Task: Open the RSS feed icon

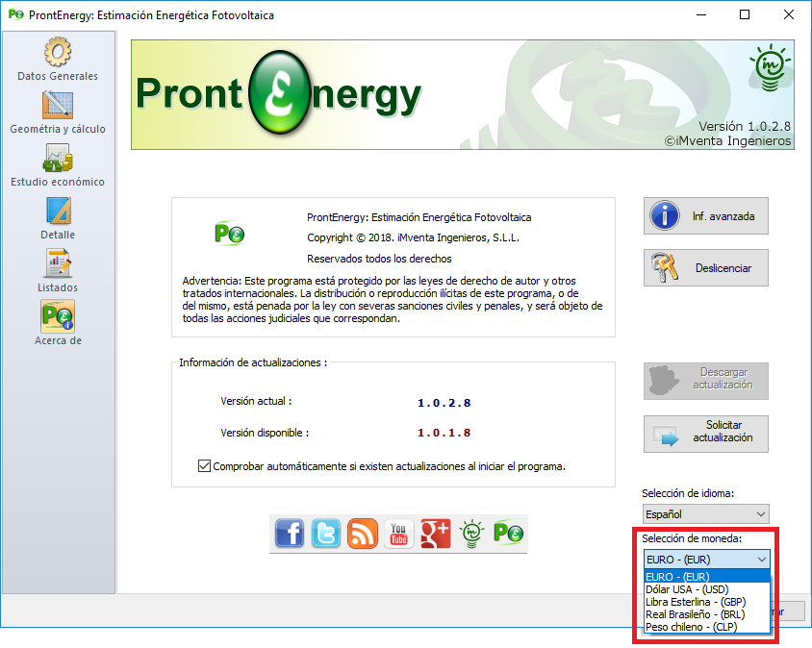Action: point(362,534)
